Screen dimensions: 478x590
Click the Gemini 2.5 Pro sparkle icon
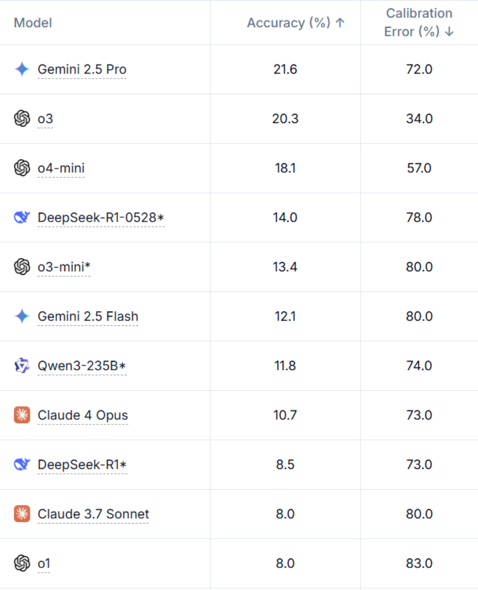tap(22, 69)
